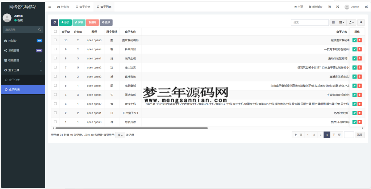Delete the row 铃音自然 with red trash icon
This screenshot has height=189, width=371.
(x=359, y=49)
